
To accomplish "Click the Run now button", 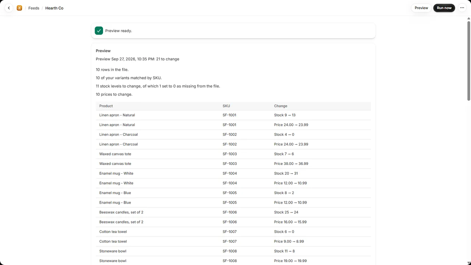I will click(x=444, y=8).
